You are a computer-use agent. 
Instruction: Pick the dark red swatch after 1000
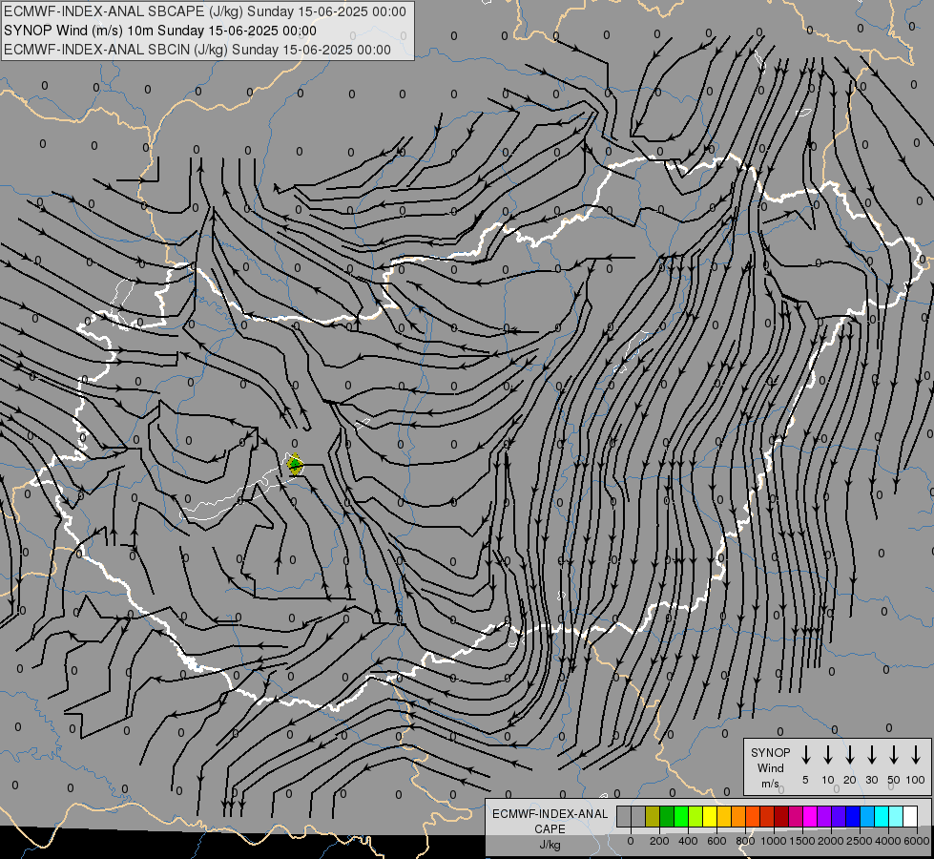coord(781,817)
